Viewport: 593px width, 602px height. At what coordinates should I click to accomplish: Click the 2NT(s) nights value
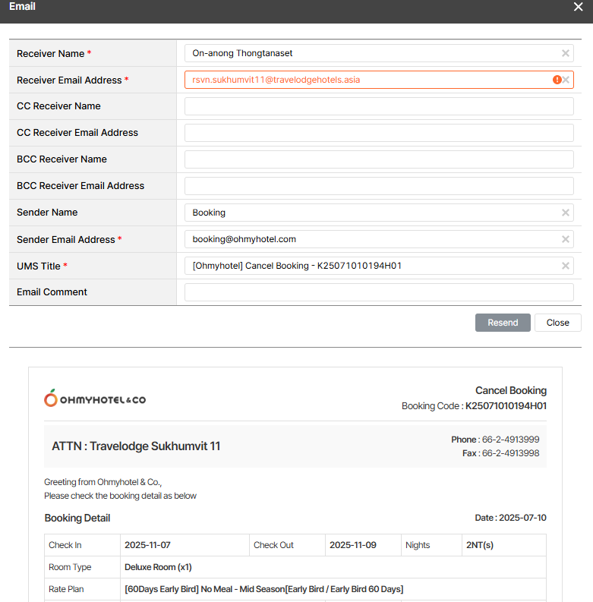(480, 545)
